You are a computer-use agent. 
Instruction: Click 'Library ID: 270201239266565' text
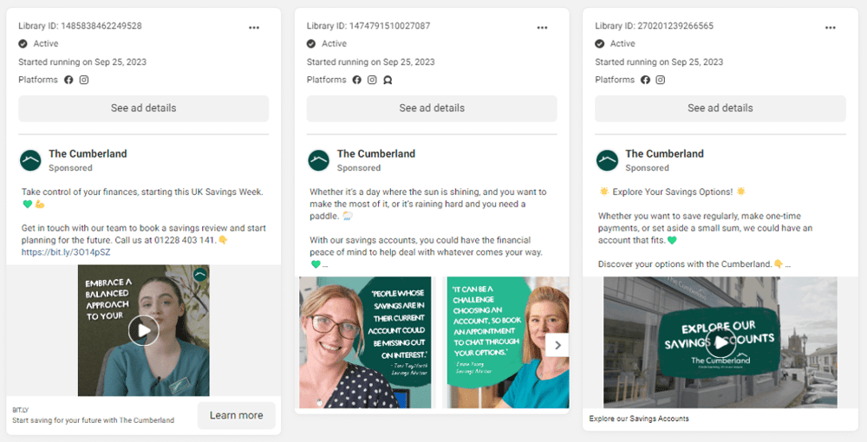(x=654, y=26)
